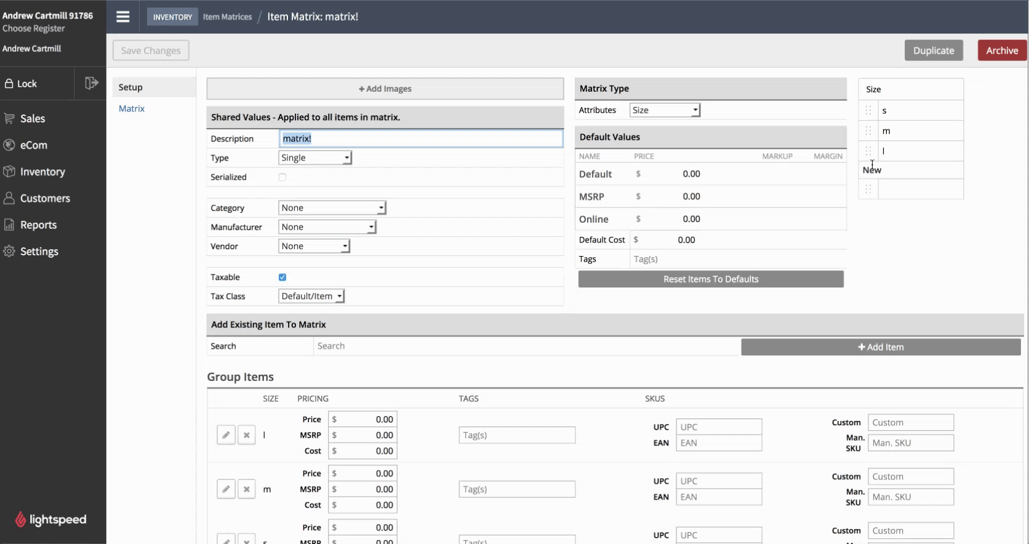
Task: Open the Type dropdown set to Single
Action: (315, 158)
